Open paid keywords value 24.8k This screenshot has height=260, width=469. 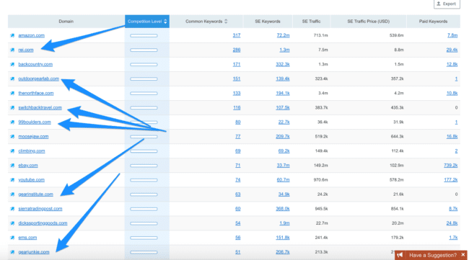(x=452, y=223)
